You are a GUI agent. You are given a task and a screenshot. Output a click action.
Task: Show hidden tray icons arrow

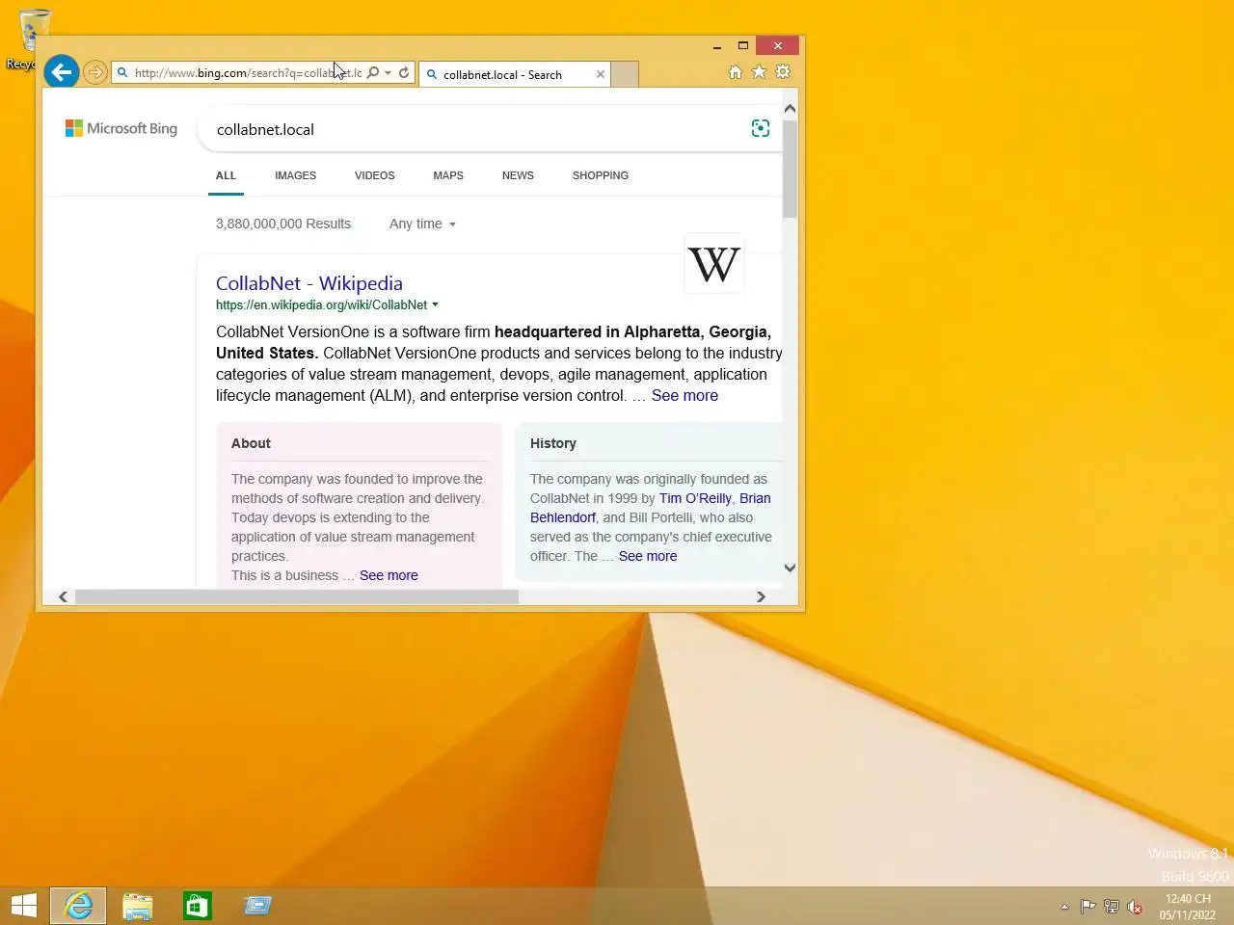(1064, 907)
